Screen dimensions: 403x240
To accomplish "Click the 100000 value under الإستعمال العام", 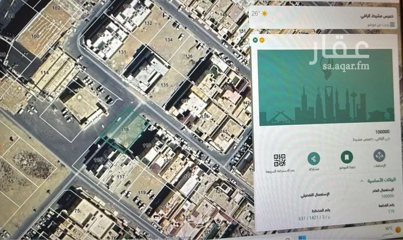I will [387, 196].
